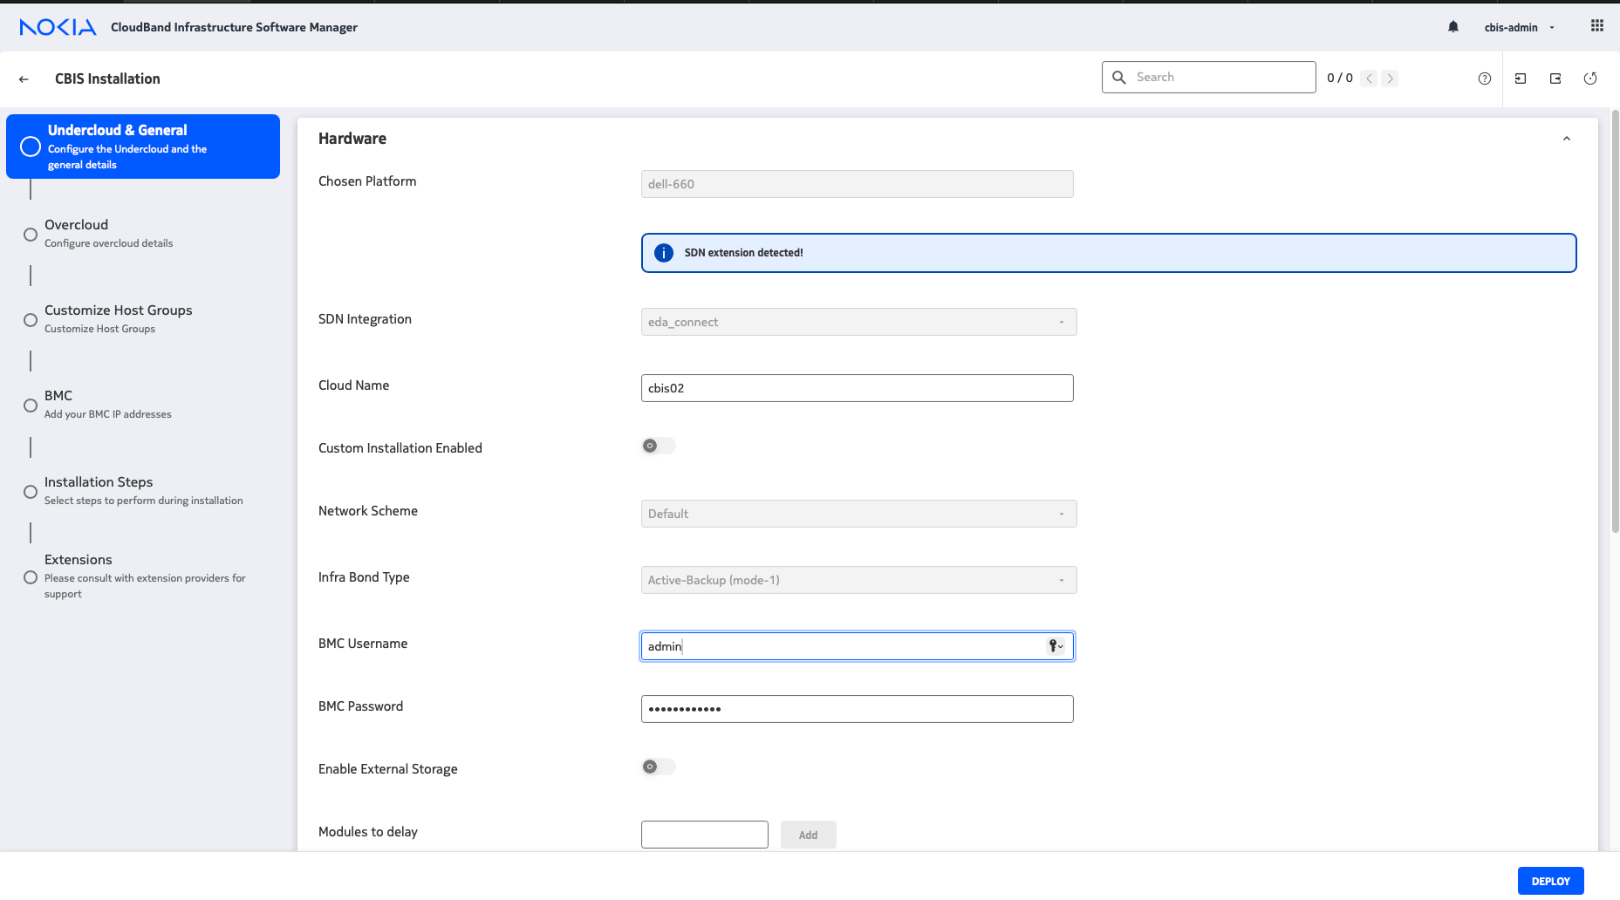Click the '0 / 0' search counter
1620x900 pixels.
tap(1340, 78)
